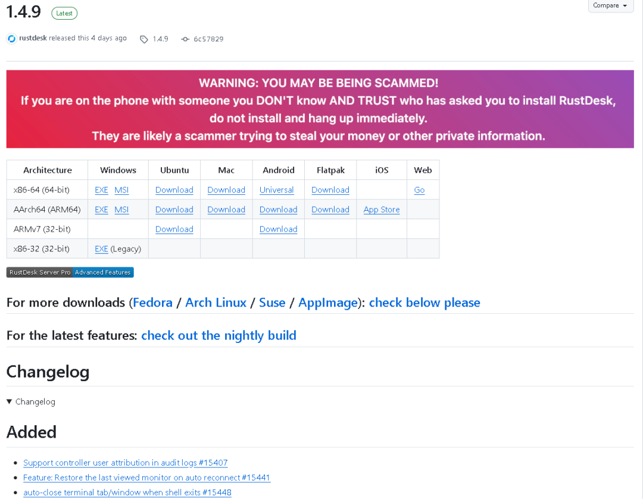Open the Fedora downloads link
The height and width of the screenshot is (499, 643).
tap(152, 302)
